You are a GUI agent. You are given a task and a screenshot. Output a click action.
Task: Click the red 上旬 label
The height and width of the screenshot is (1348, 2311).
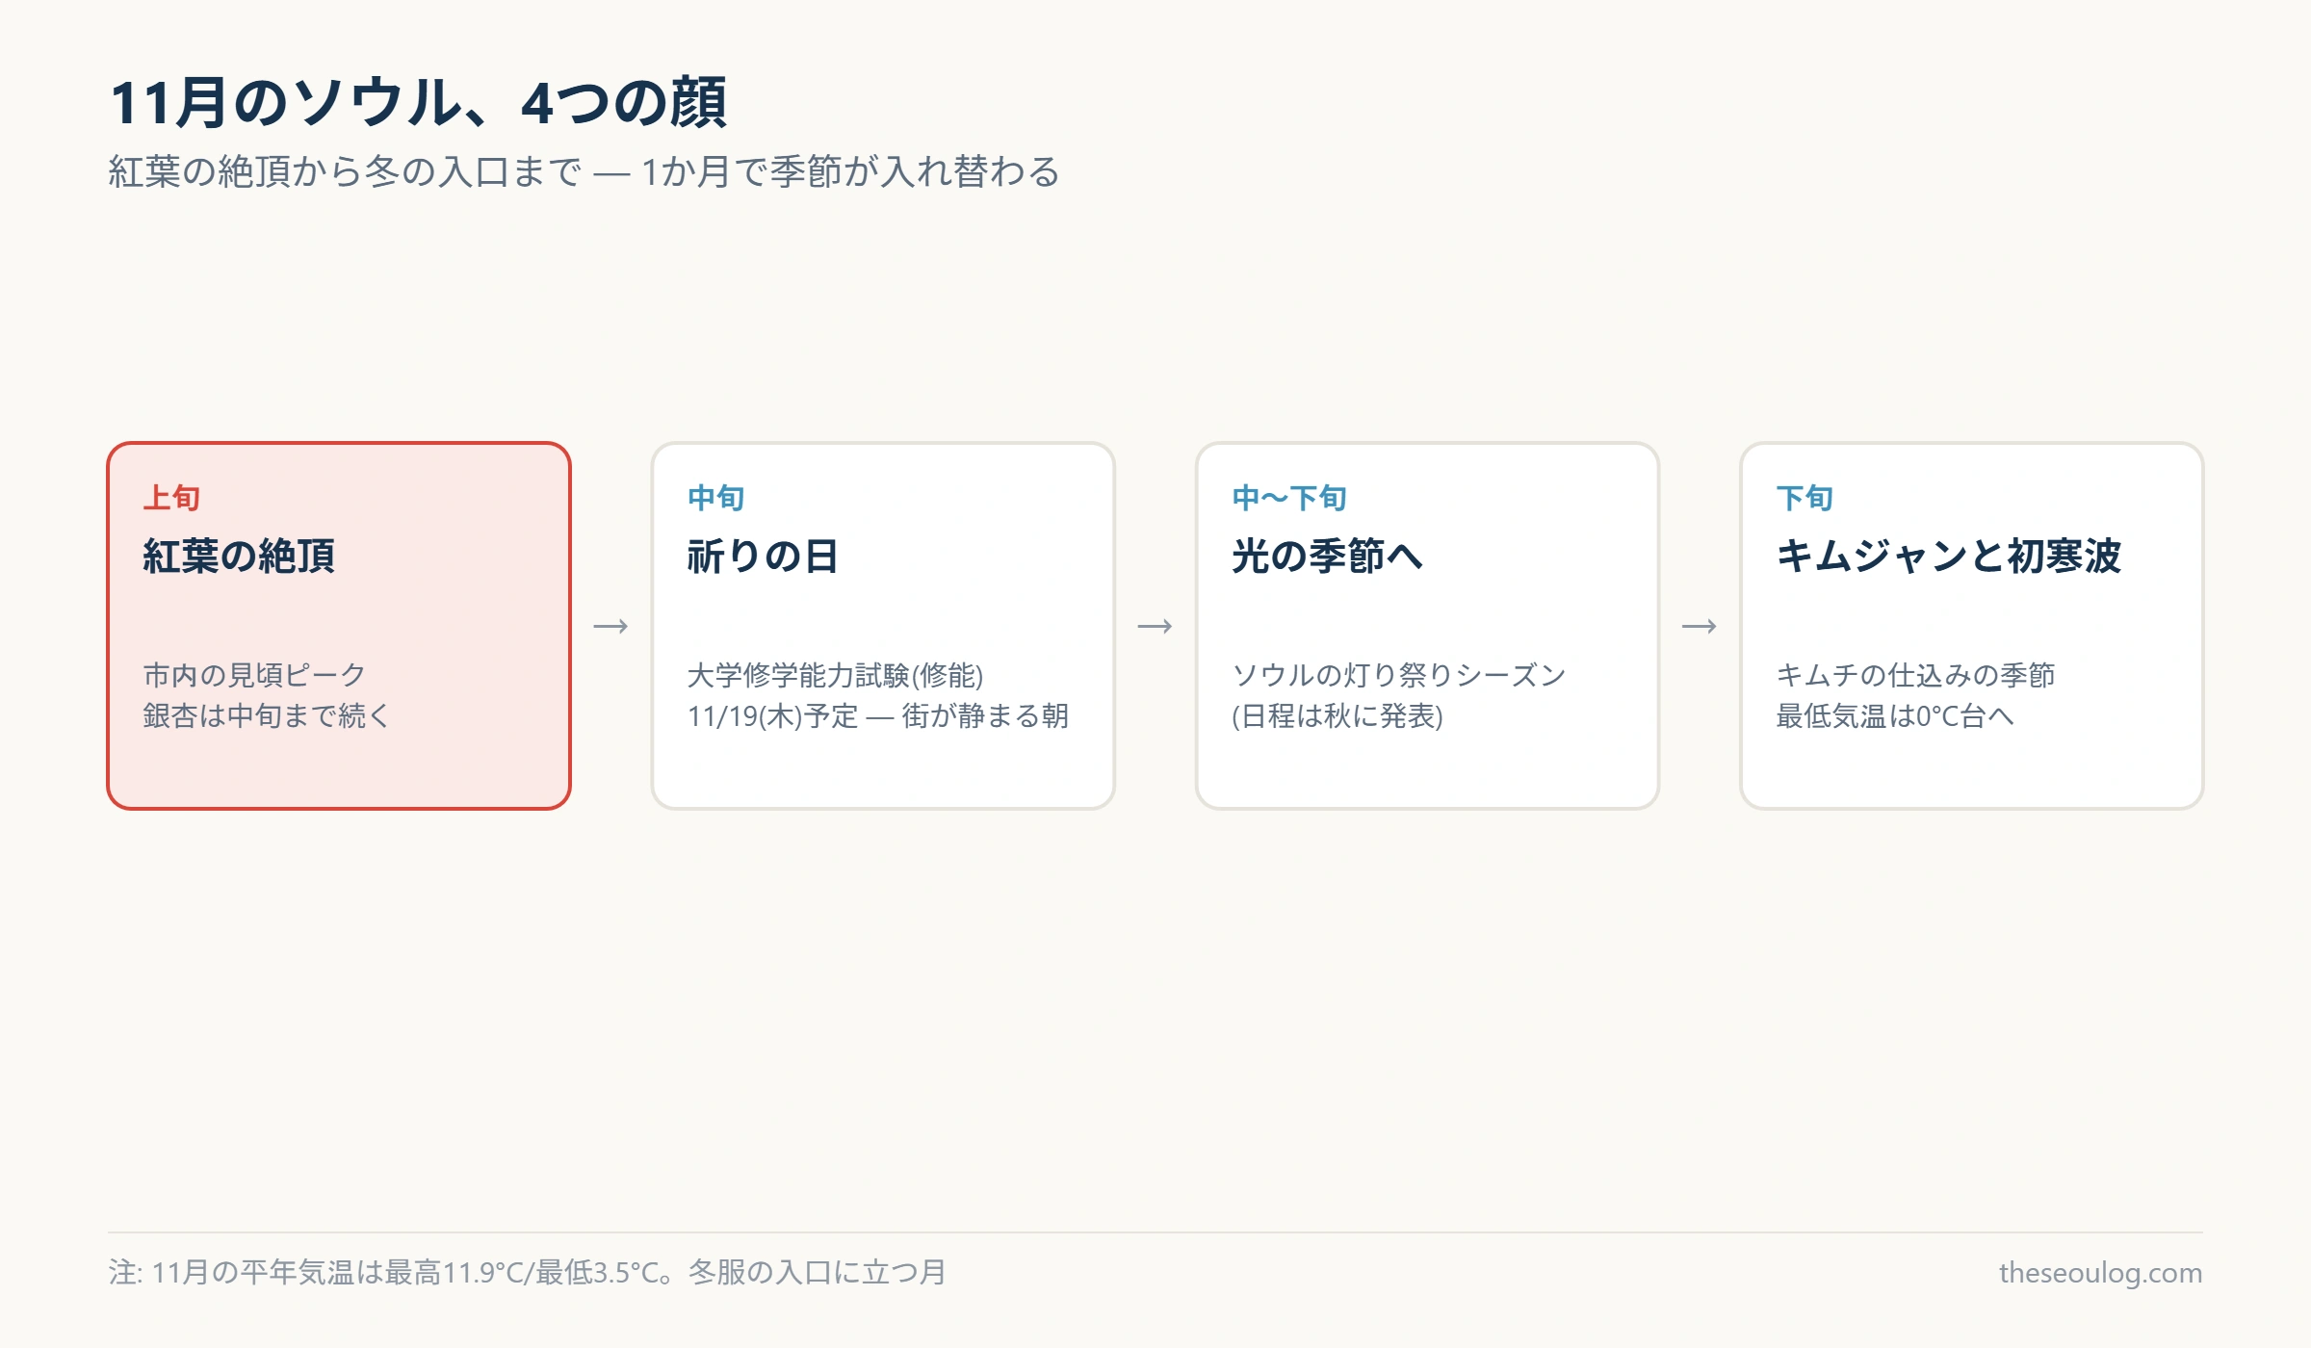[171, 498]
